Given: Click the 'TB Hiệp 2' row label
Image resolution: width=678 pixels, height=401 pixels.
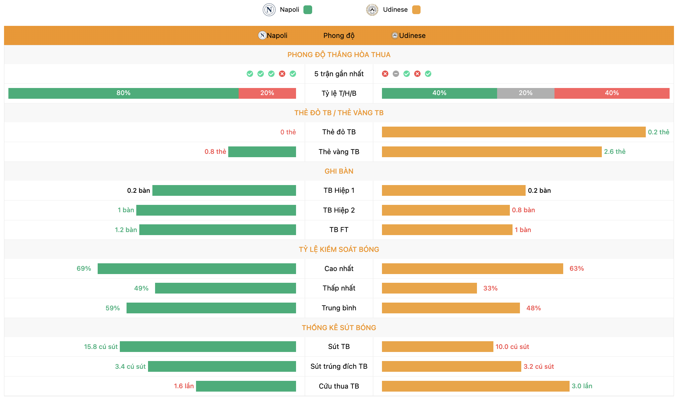Looking at the screenshot, I should (x=339, y=210).
